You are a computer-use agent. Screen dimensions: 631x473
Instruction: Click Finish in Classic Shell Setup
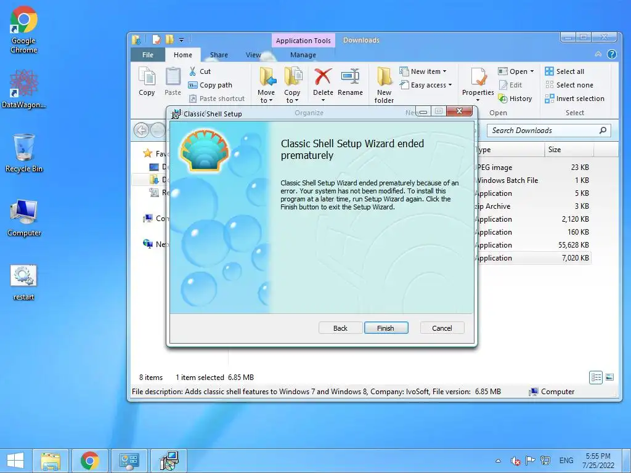(386, 328)
